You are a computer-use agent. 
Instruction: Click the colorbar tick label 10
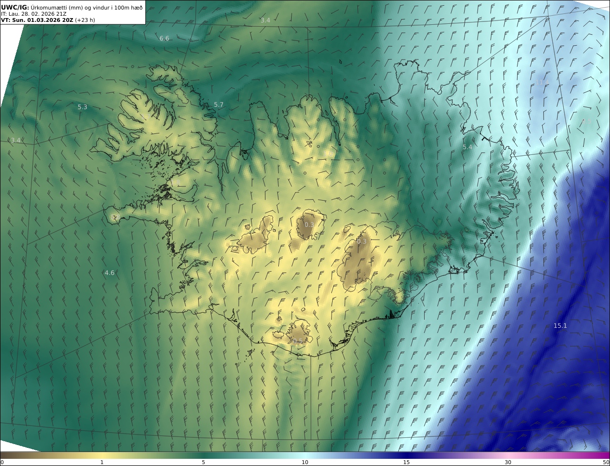pyautogui.click(x=305, y=462)
